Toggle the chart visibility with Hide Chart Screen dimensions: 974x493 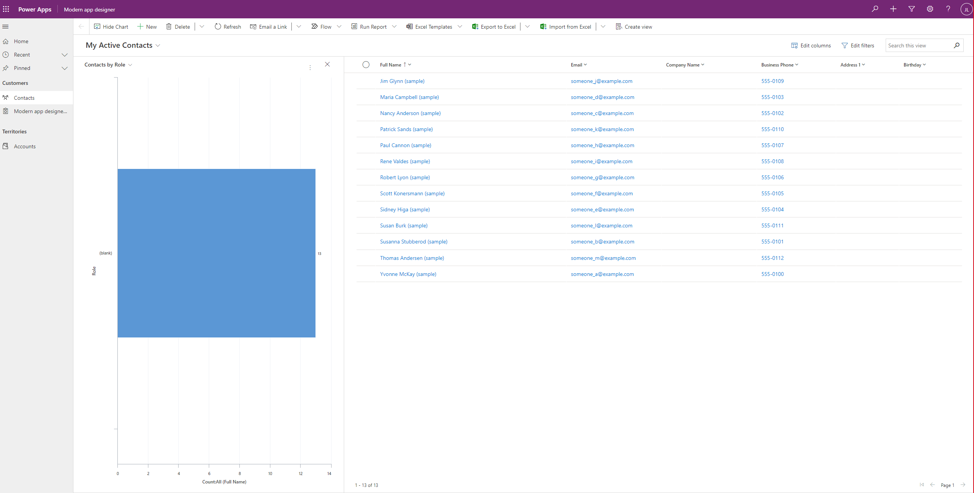click(110, 26)
